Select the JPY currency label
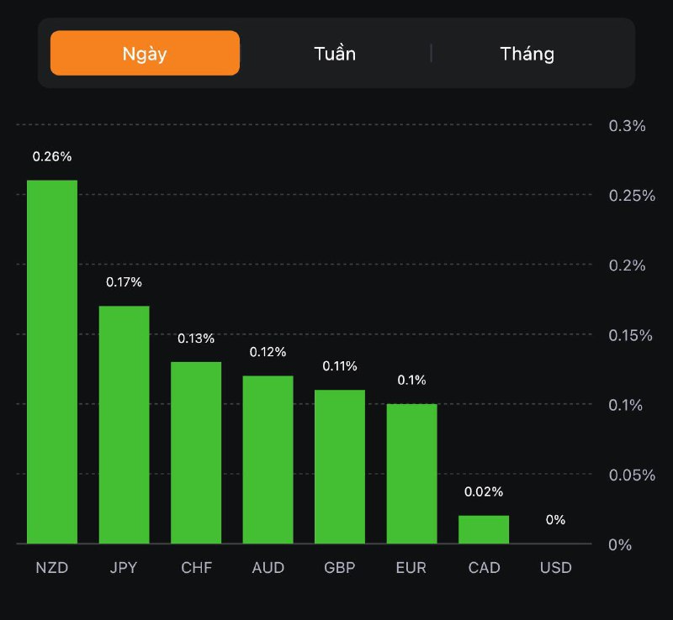This screenshot has height=620, width=673. point(125,568)
